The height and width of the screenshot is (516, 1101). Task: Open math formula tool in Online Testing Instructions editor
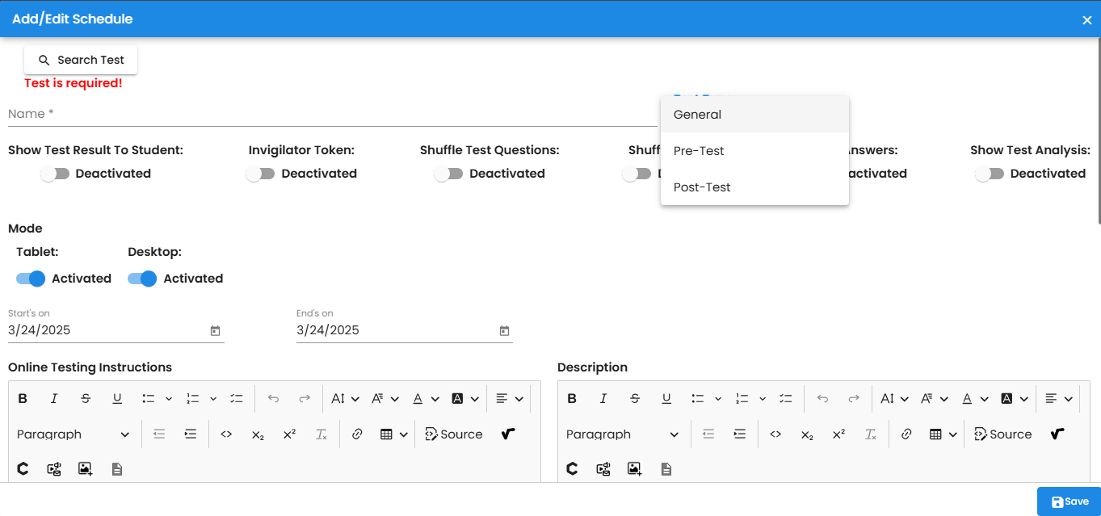click(508, 434)
